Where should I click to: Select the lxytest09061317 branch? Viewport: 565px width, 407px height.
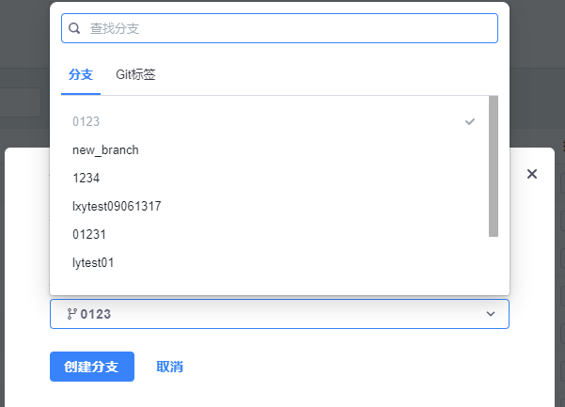(117, 206)
